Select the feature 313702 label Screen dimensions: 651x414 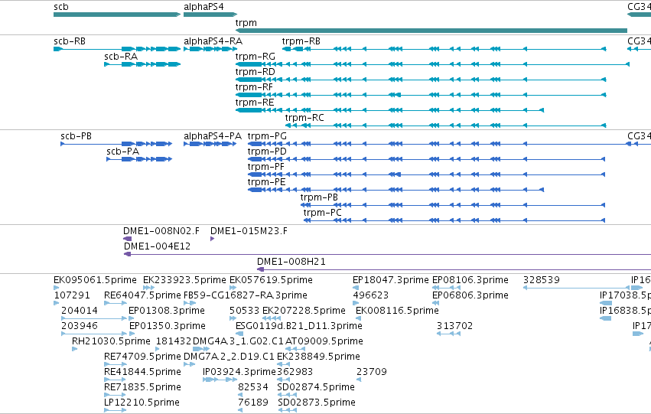(454, 326)
